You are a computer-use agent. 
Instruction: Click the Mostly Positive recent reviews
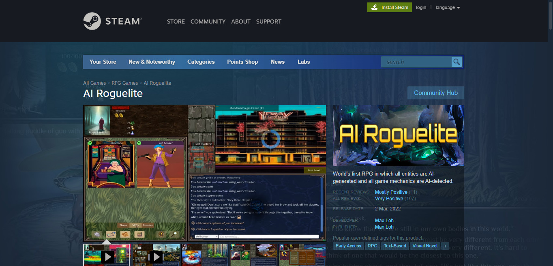tap(391, 192)
